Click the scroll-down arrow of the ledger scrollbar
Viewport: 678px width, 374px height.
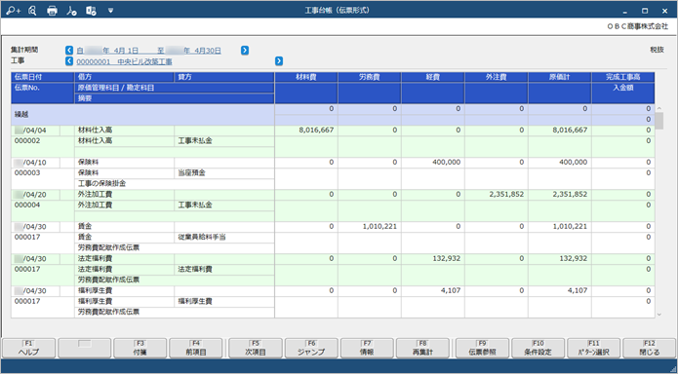click(658, 315)
